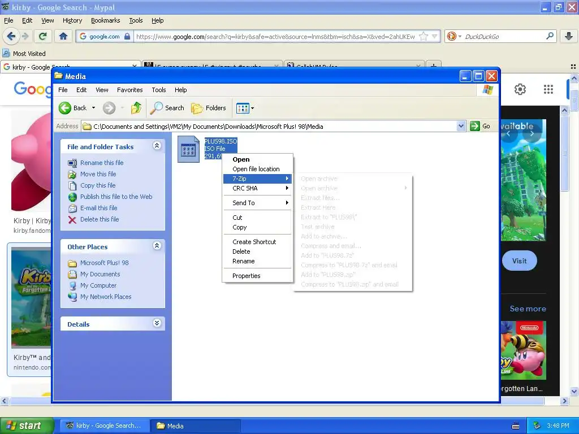This screenshot has height=434, width=579.
Task: Toggle the Folders pane button
Action: (x=209, y=108)
